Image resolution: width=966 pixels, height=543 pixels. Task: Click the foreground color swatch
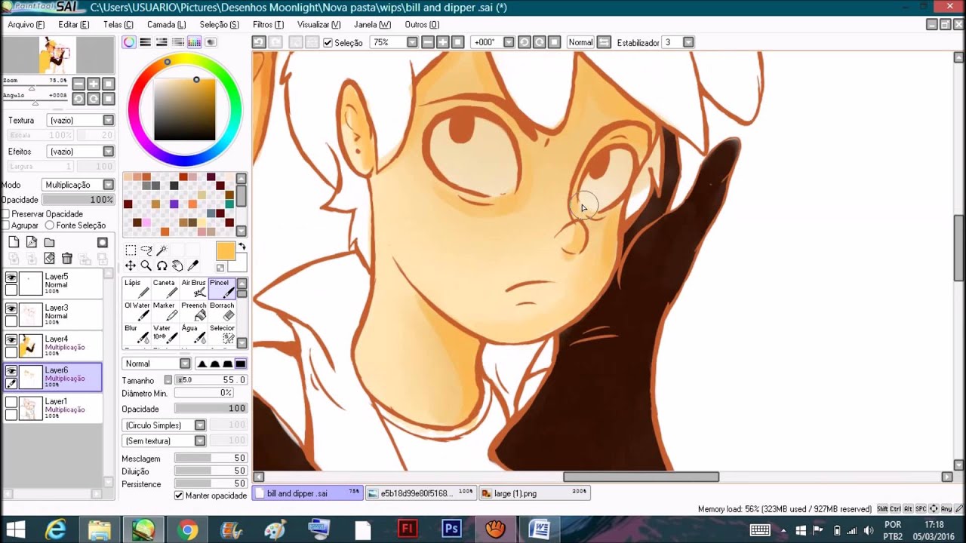pos(226,251)
